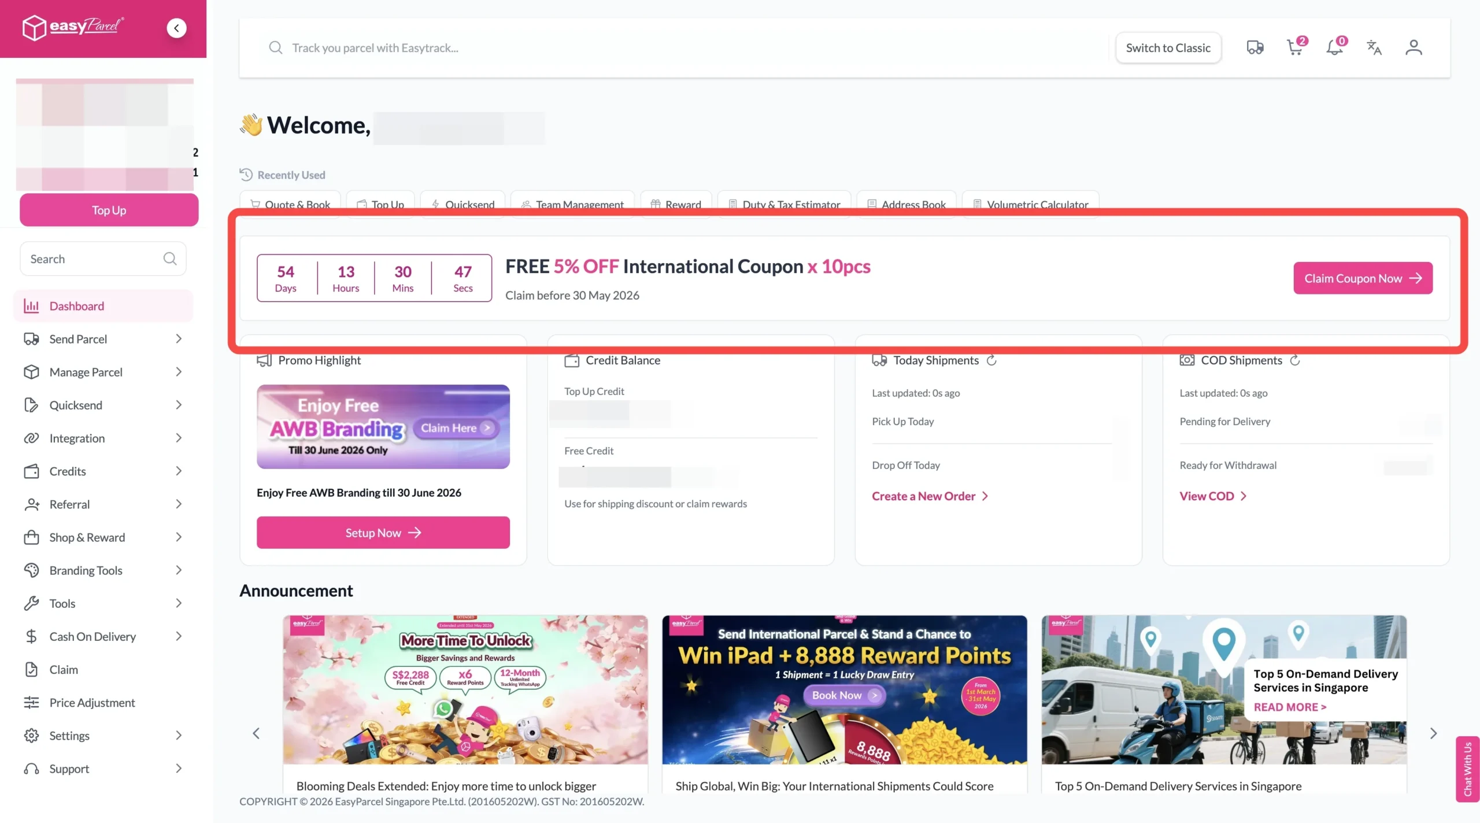Click the Tools wrench icon
The image size is (1480, 823).
tap(31, 603)
